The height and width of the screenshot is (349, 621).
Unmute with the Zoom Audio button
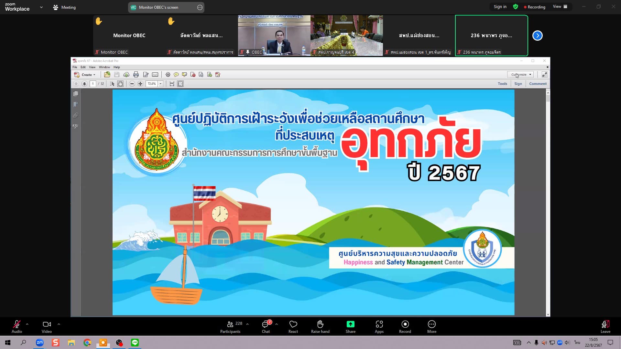click(17, 326)
